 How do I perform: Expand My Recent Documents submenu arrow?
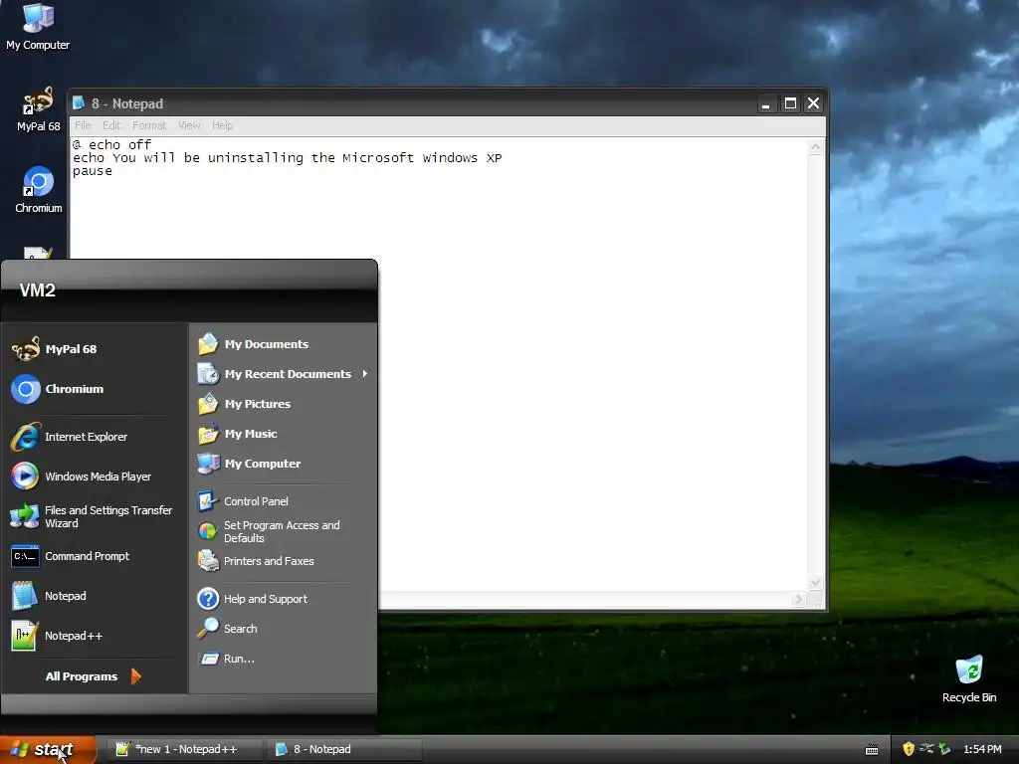point(364,374)
